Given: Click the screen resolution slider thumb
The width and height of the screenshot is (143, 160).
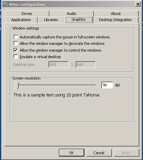Looking at the screenshot, I should (17, 86).
